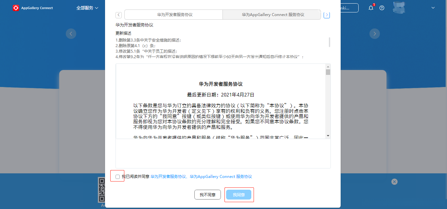447x209 pixels.
Task: Click the 我同意 agree button
Action: coord(239,195)
